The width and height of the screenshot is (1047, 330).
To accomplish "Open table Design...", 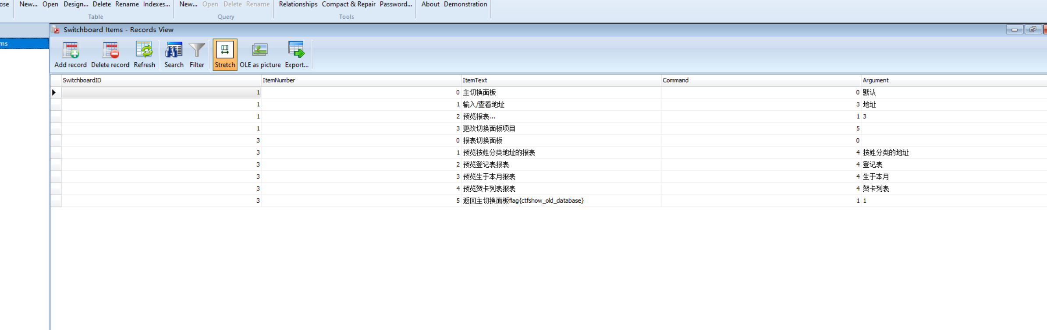I will 76,4.
